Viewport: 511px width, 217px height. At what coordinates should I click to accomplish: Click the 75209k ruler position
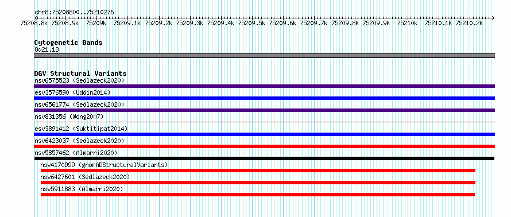pyautogui.click(x=96, y=23)
